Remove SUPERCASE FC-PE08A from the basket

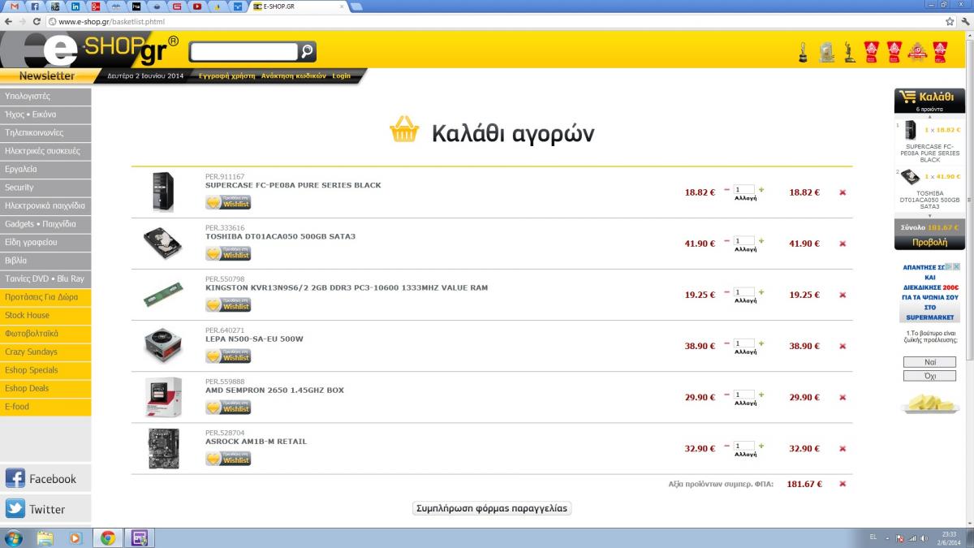coord(843,192)
